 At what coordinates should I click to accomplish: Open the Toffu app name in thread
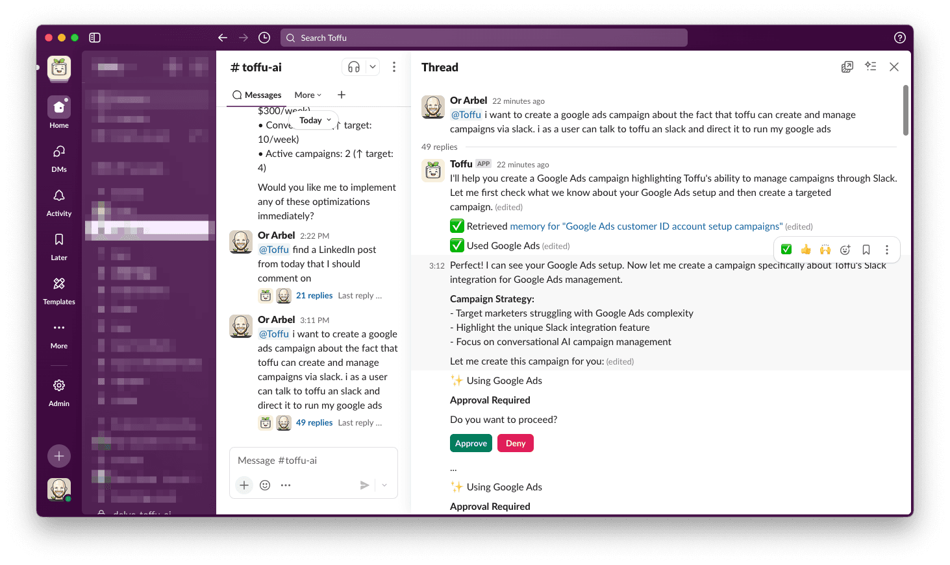click(461, 164)
